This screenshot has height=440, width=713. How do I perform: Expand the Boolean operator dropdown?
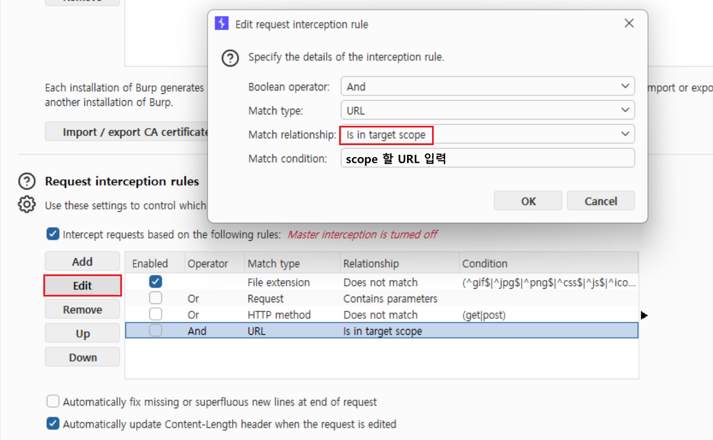pos(487,87)
